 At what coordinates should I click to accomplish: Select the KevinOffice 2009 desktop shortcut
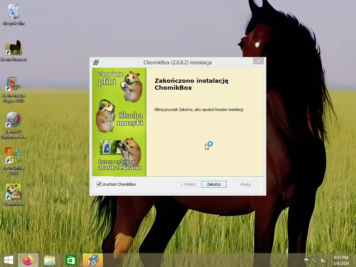14,161
